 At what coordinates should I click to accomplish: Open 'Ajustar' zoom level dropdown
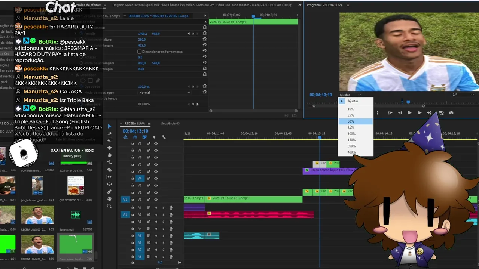[x=350, y=95]
